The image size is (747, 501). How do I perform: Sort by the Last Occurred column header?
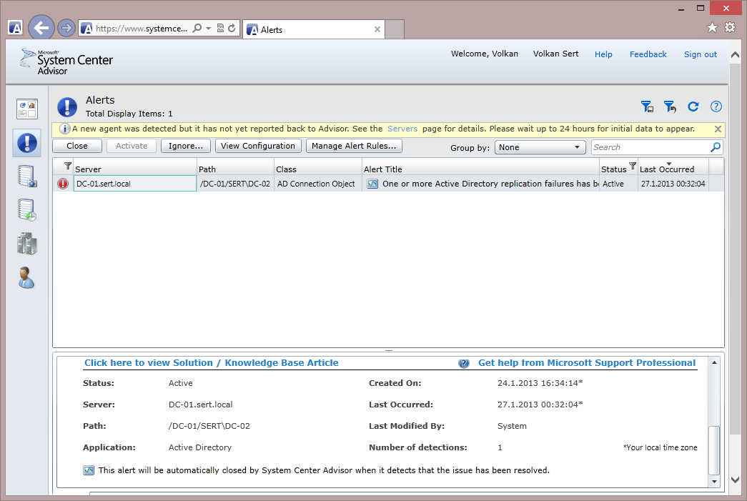tap(673, 169)
